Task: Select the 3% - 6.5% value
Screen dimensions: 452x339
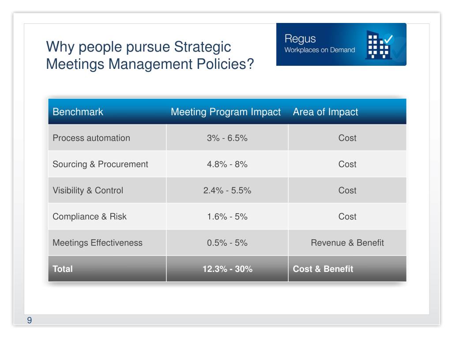Action: 227,138
